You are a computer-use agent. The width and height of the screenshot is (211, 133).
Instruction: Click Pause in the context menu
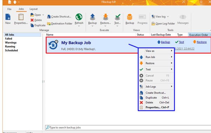[156, 80]
